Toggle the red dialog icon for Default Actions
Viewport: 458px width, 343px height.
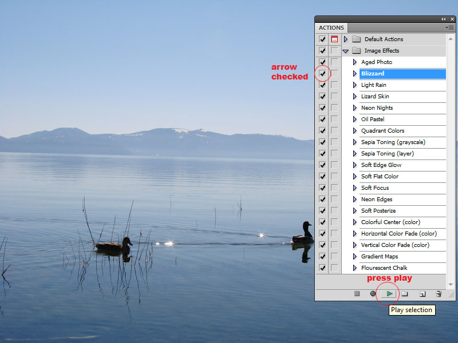click(334, 39)
